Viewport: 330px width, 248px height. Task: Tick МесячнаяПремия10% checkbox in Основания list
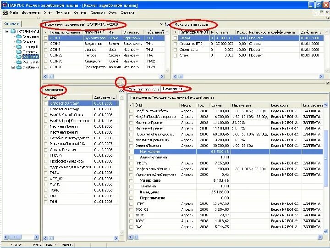(x=46, y=144)
